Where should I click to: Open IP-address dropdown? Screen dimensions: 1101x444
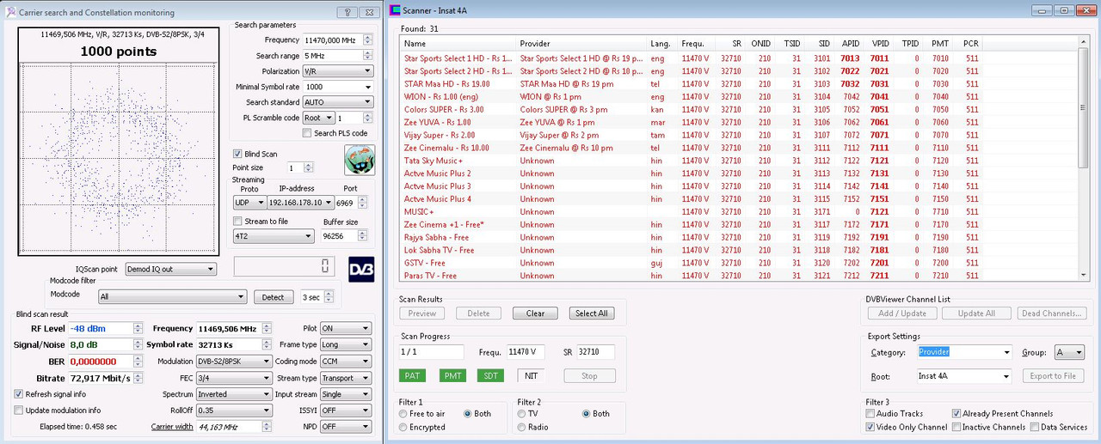(x=298, y=203)
